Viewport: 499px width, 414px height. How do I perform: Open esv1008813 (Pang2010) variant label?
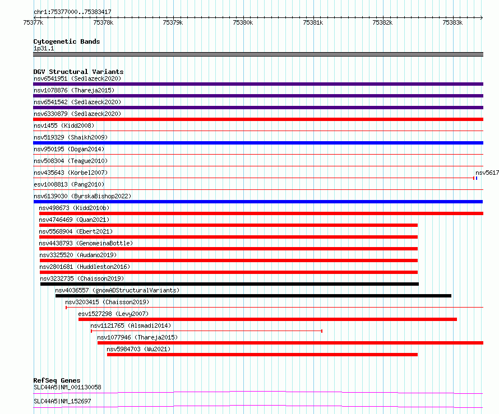69,184
